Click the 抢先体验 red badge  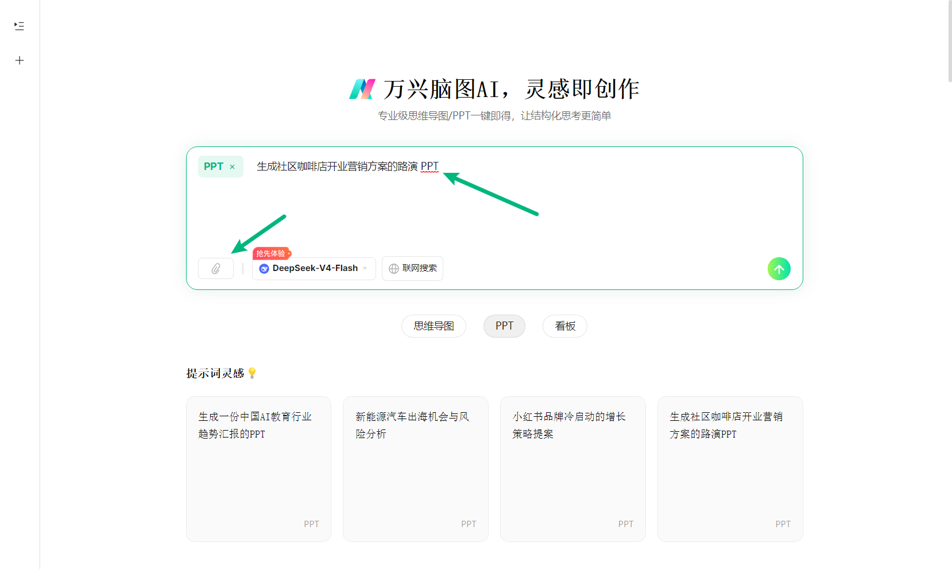tap(272, 253)
